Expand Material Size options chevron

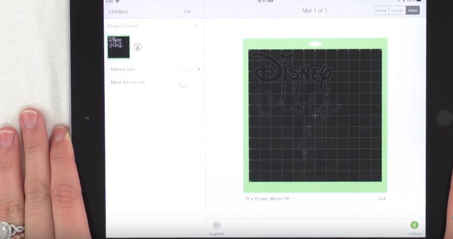coord(198,69)
